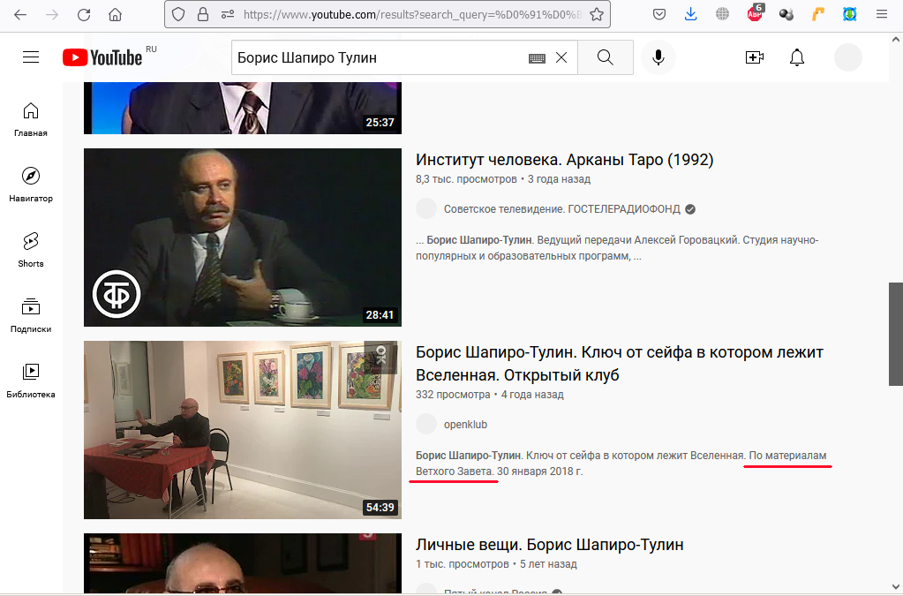This screenshot has width=903, height=596.
Task: Click text '332 просмотра'
Action: coord(453,395)
